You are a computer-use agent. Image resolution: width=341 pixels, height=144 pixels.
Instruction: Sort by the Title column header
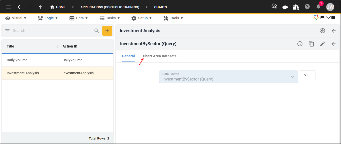(11, 46)
